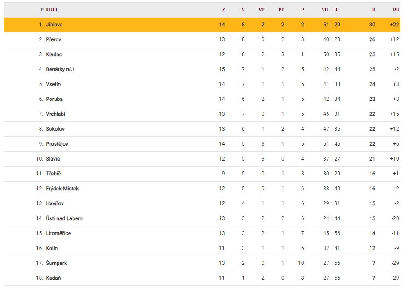The height and width of the screenshot is (289, 404).
Task: Click the KLUB column header
Action: tap(51, 10)
